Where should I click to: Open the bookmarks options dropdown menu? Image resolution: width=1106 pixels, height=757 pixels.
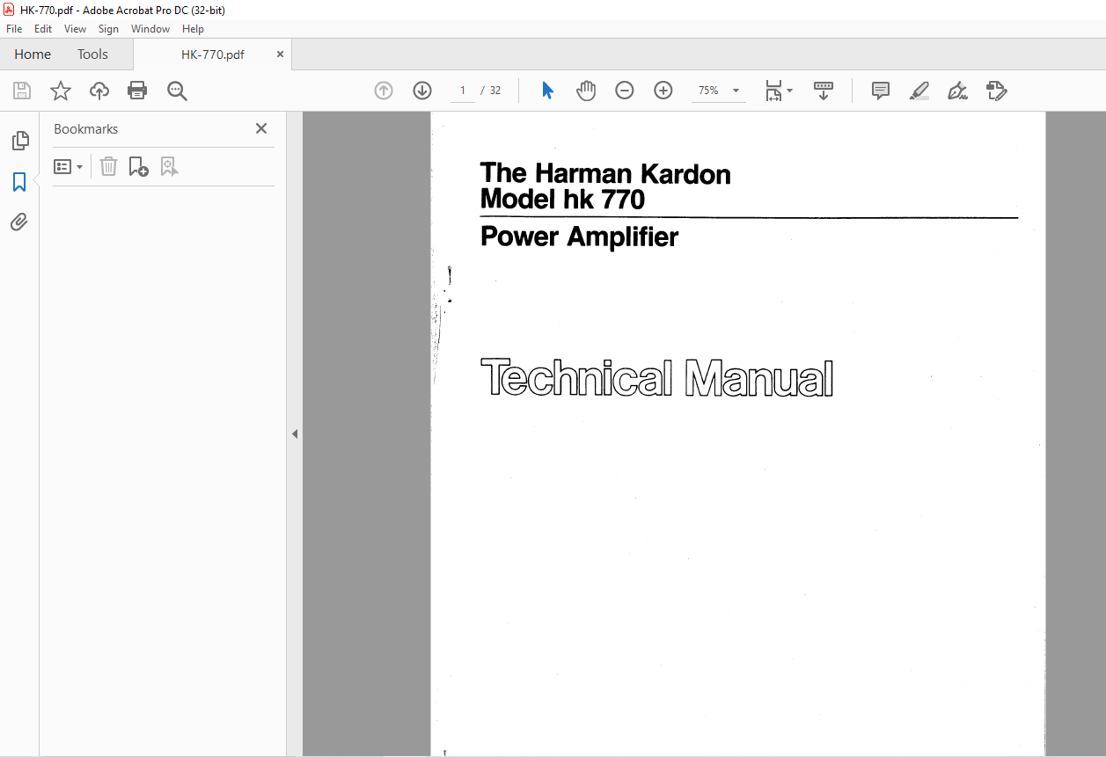pos(69,166)
